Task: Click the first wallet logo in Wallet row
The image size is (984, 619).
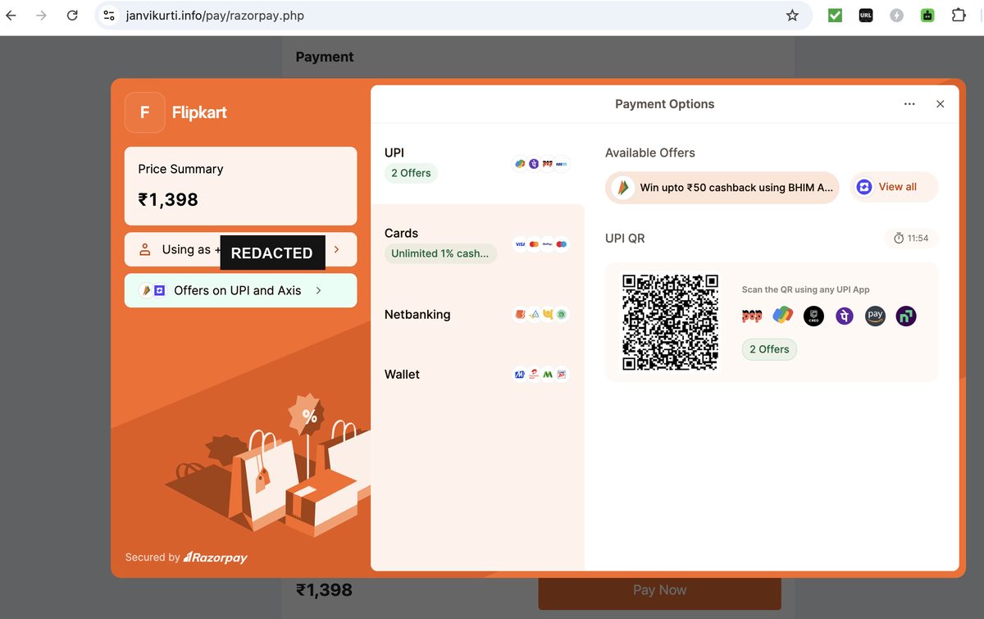Action: click(520, 374)
